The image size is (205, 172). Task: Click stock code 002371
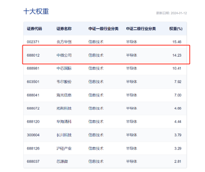tap(33, 42)
